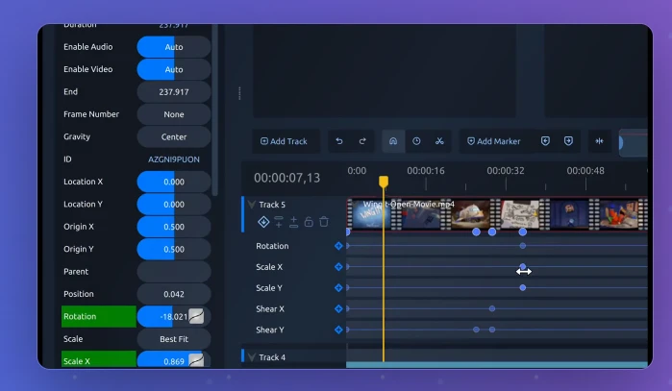Select the Track 5 label
This screenshot has height=391, width=672.
click(272, 205)
